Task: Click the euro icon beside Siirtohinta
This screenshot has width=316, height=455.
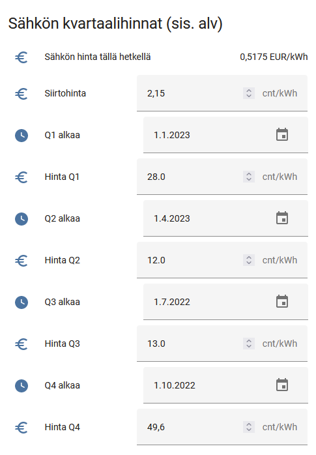Action: point(22,93)
